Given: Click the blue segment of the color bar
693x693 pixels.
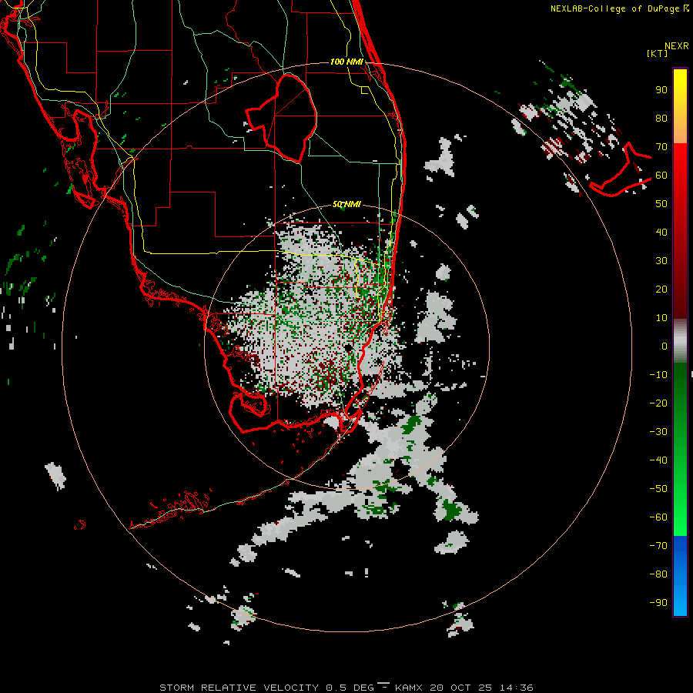Looking at the screenshot, I should 680,576.
